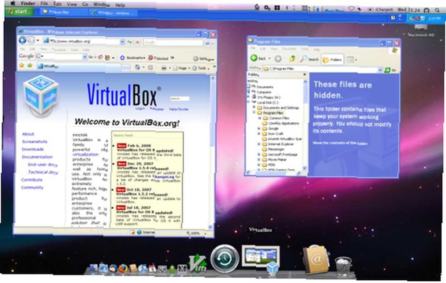Click the IE address bar URL field
446x283 pixels.
click(x=85, y=41)
